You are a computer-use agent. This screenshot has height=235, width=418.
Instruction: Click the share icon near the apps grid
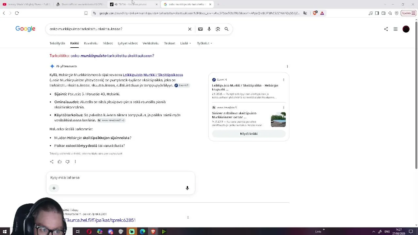click(x=386, y=29)
